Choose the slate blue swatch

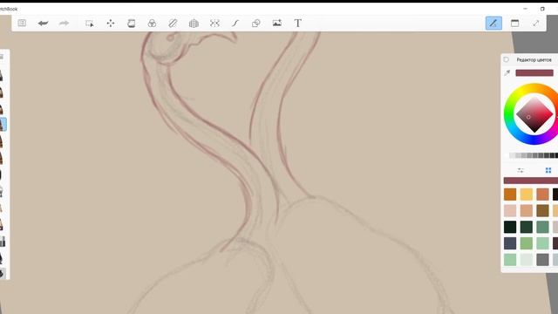pos(510,243)
